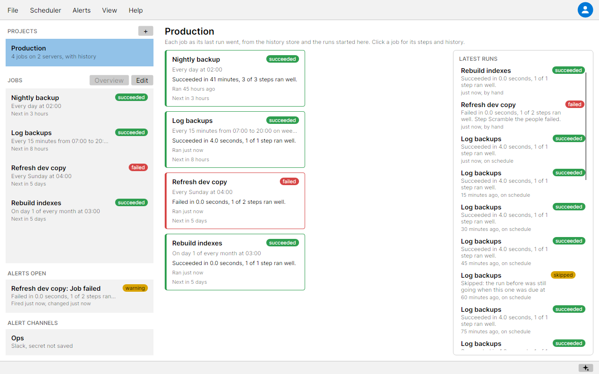This screenshot has width=599, height=374.
Task: Open Log backups run from 45 minutes ago
Action: coord(522,252)
